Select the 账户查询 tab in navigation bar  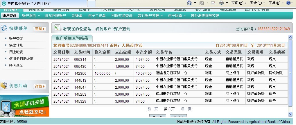(9, 16)
